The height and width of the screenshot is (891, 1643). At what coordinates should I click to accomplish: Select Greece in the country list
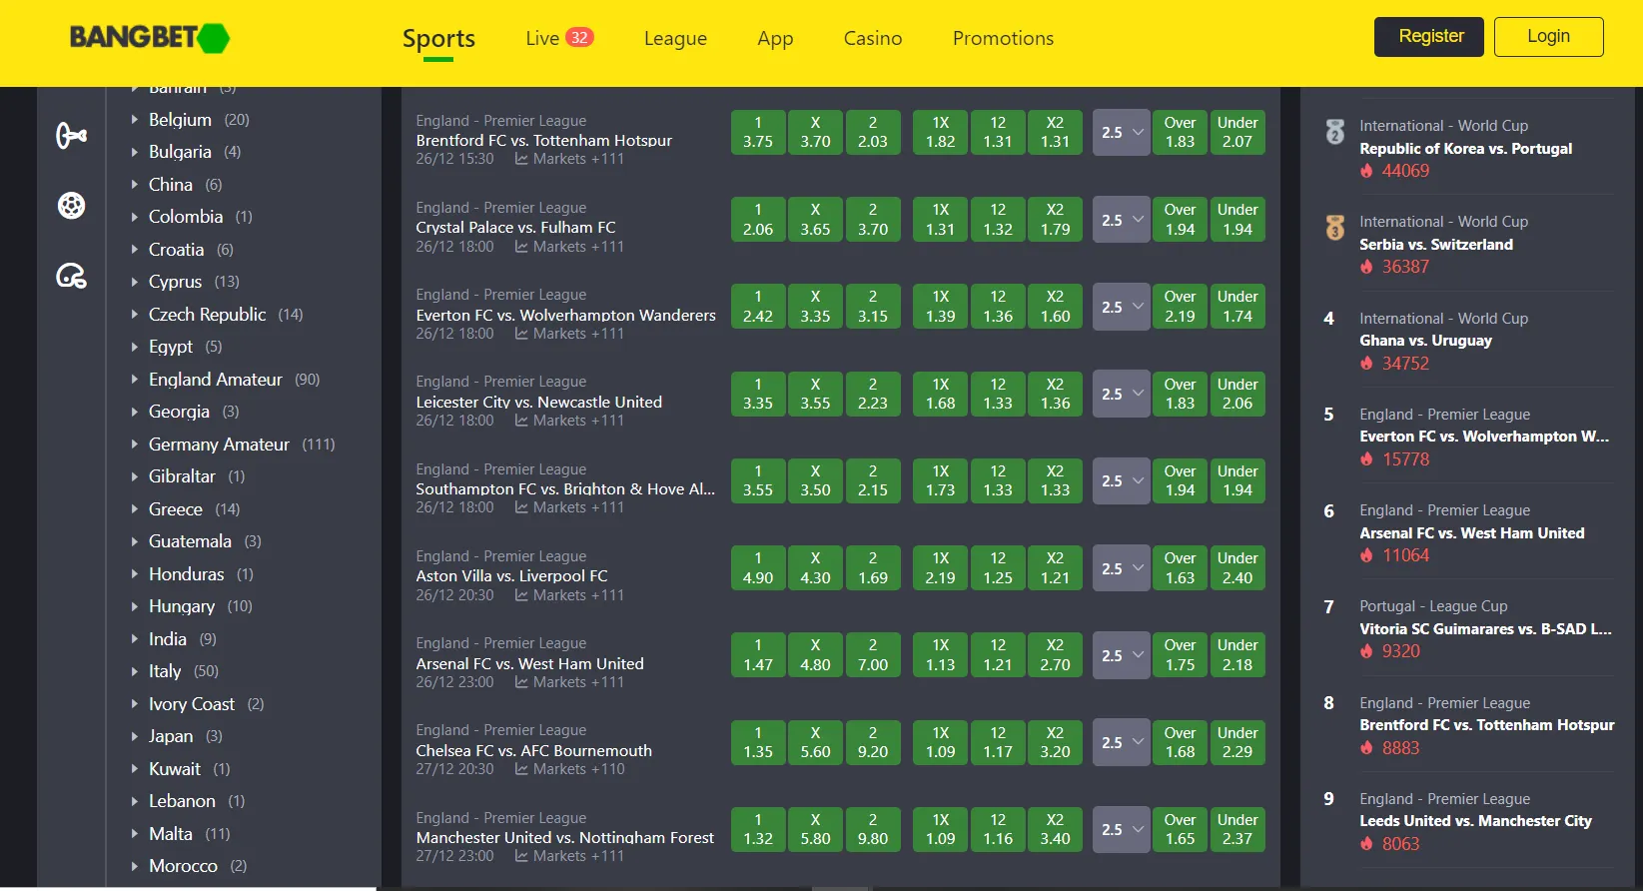176,509
